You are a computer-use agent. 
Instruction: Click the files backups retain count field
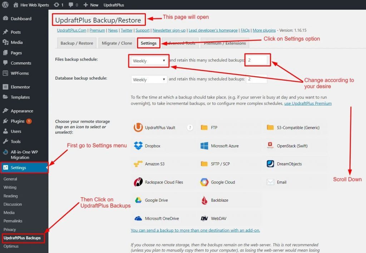(x=257, y=60)
